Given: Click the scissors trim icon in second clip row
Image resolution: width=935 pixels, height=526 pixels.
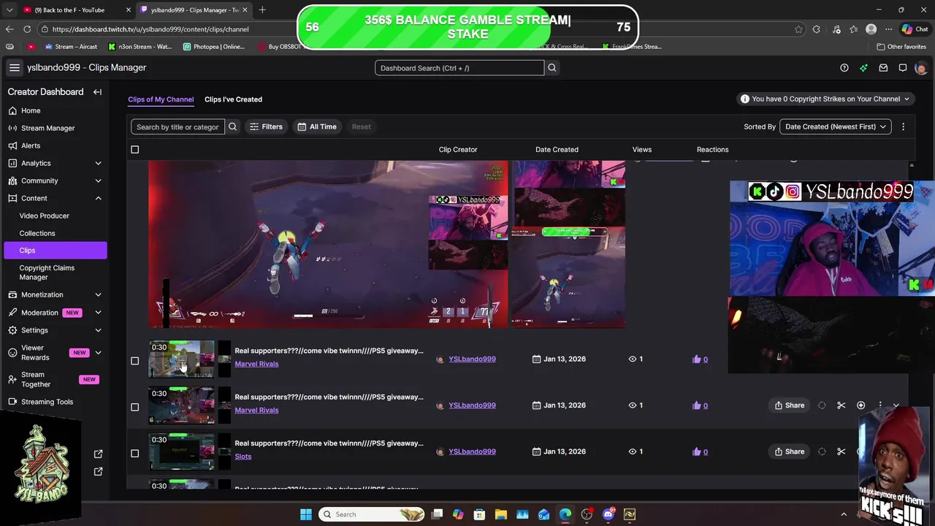Looking at the screenshot, I should 841,405.
